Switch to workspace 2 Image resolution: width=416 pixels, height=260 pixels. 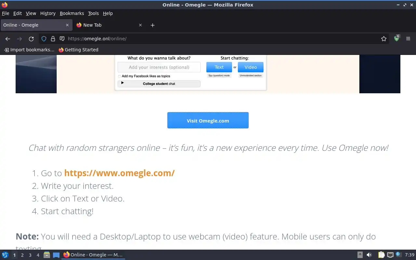pyautogui.click(x=22, y=255)
